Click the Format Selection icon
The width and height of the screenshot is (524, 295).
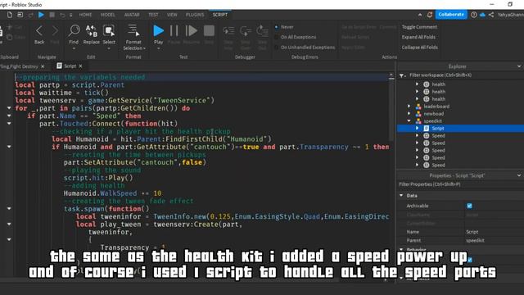tap(133, 30)
